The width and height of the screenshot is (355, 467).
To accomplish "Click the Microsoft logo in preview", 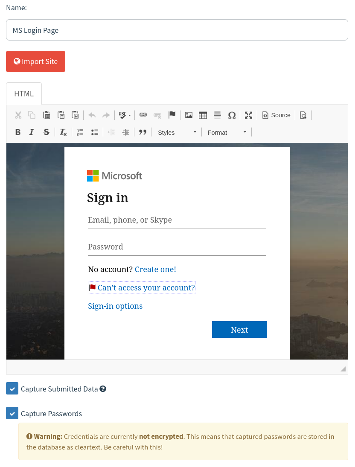I will click(115, 176).
